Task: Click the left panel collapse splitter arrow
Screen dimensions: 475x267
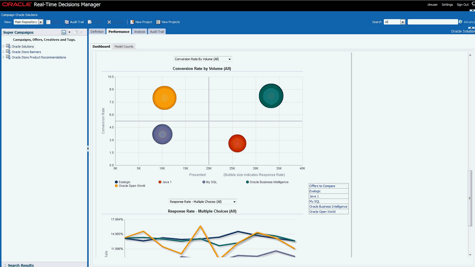Action: (x=88, y=148)
